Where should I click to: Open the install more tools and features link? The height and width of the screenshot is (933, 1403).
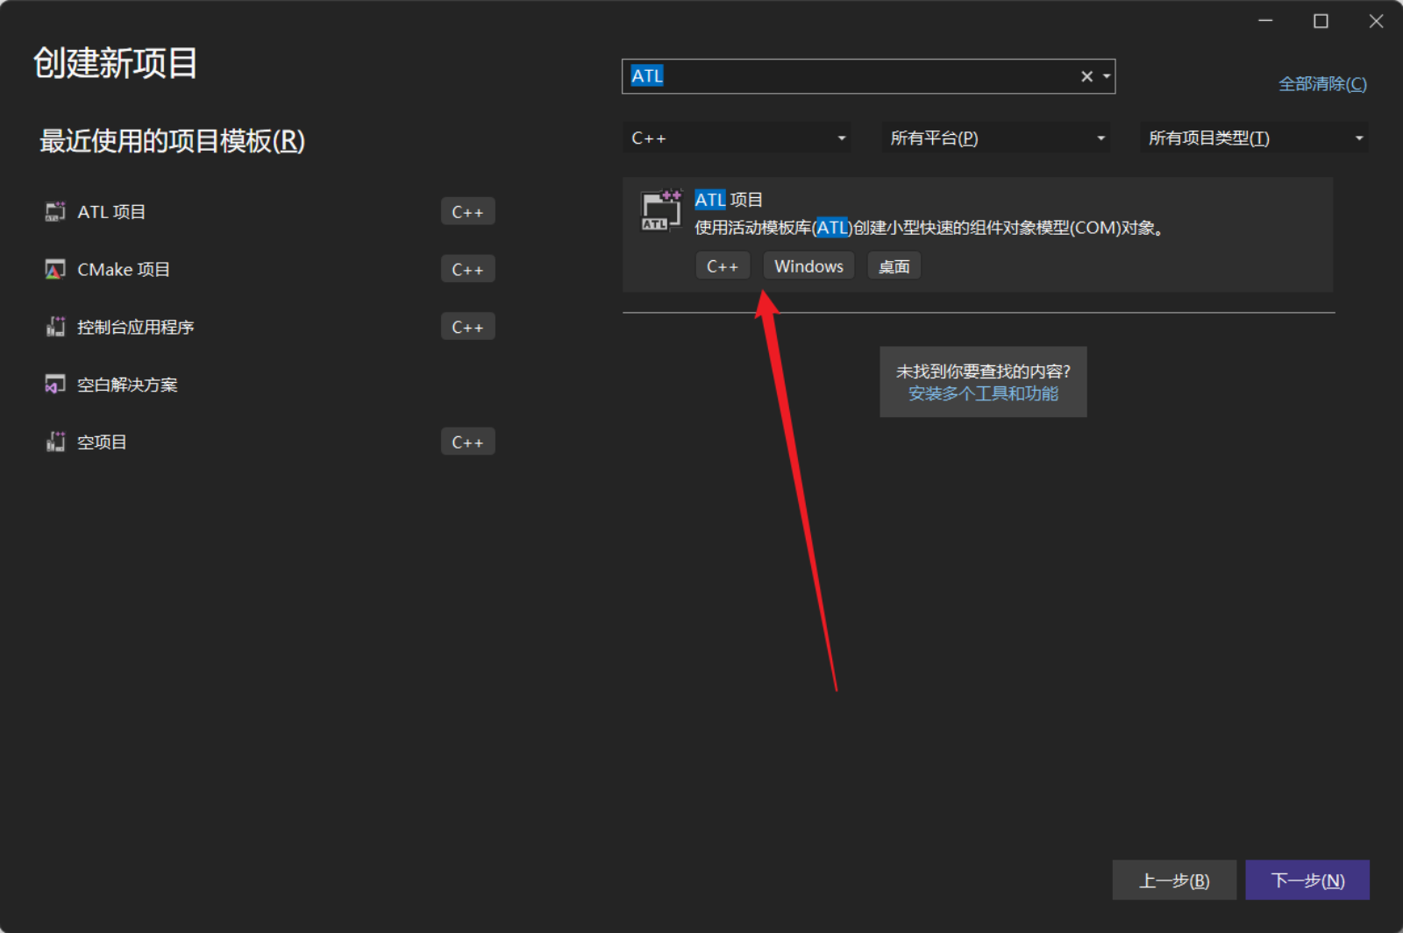pyautogui.click(x=983, y=394)
